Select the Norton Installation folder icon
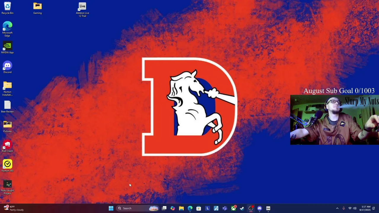 [7, 88]
